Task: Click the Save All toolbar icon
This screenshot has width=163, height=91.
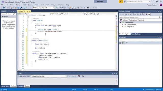Action: click(x=21, y=8)
